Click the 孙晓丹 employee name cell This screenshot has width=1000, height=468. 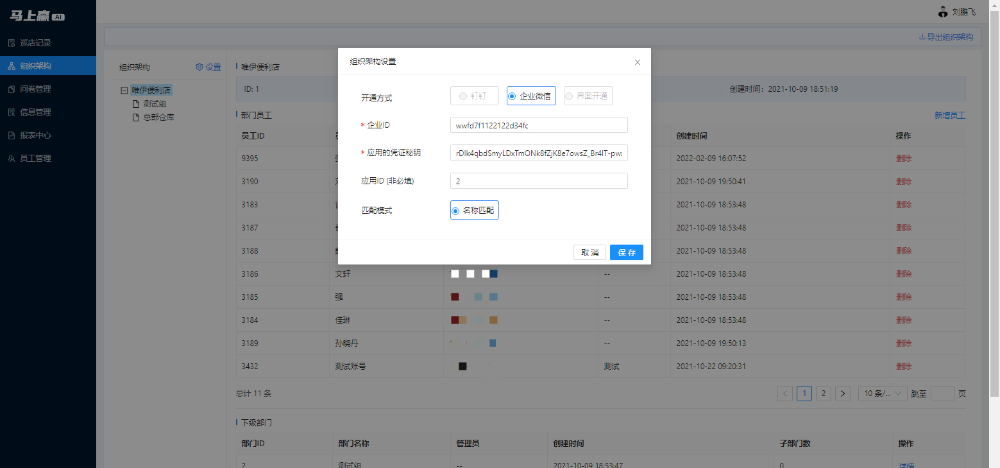pos(386,343)
